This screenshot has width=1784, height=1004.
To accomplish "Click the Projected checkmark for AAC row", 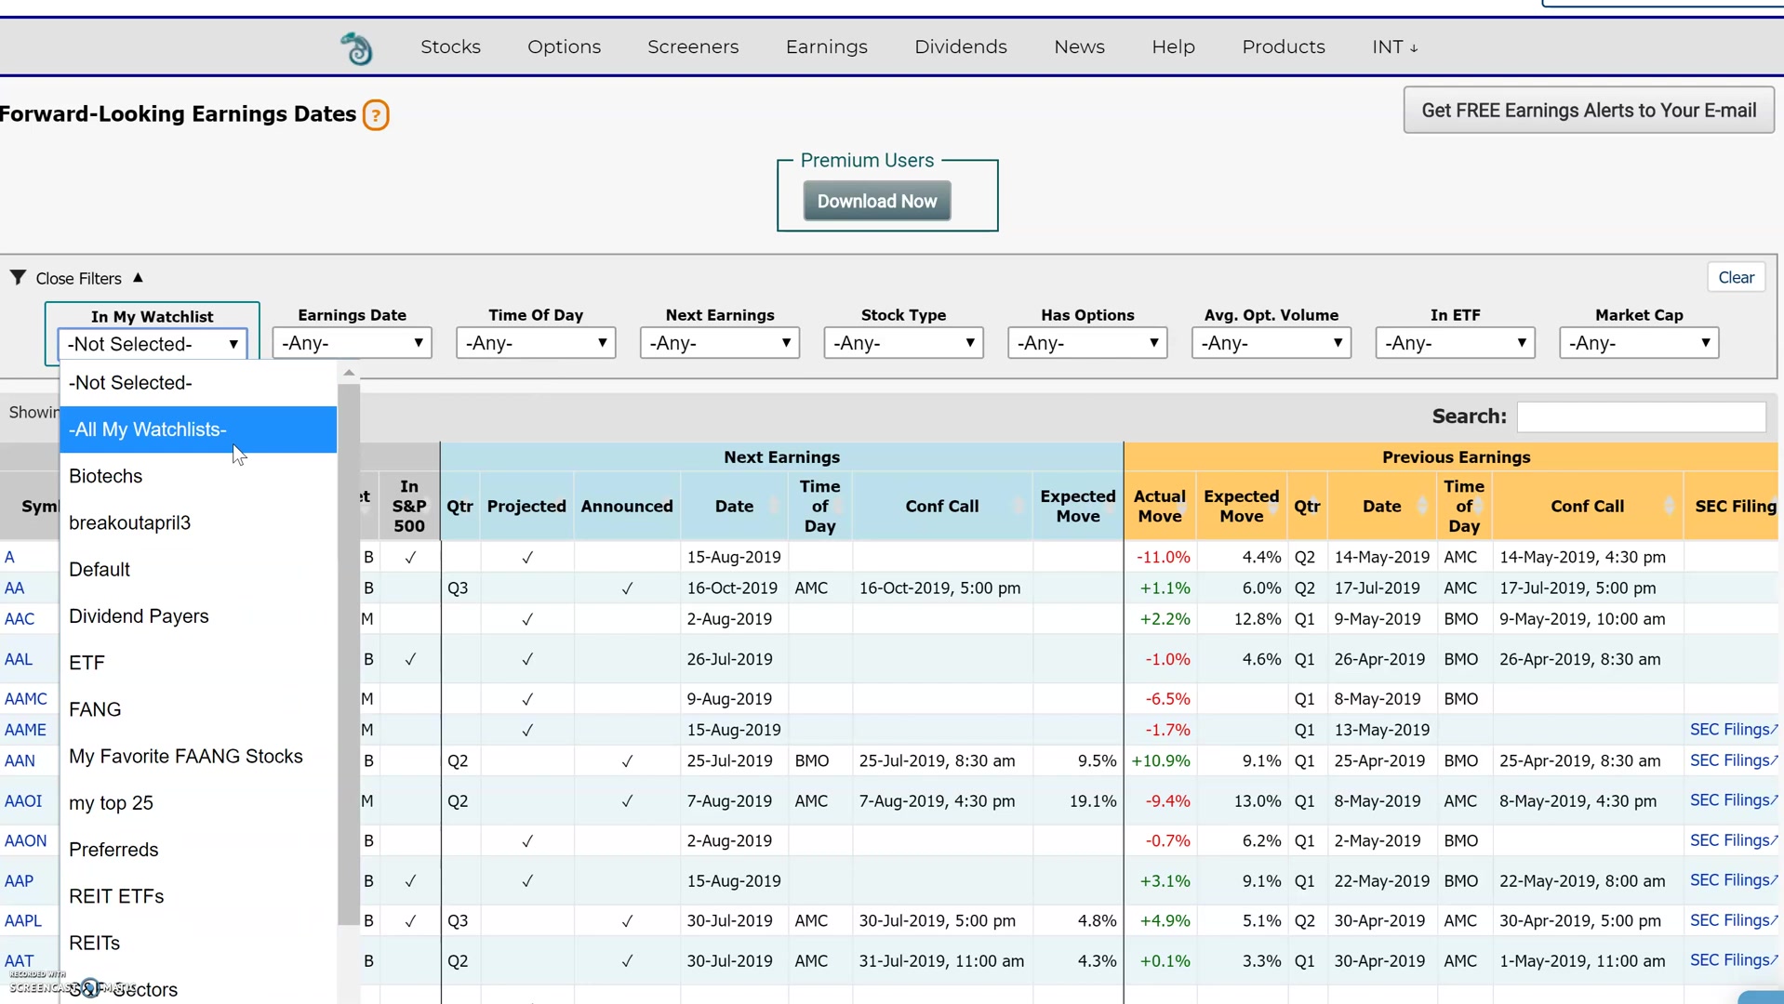I will [527, 618].
